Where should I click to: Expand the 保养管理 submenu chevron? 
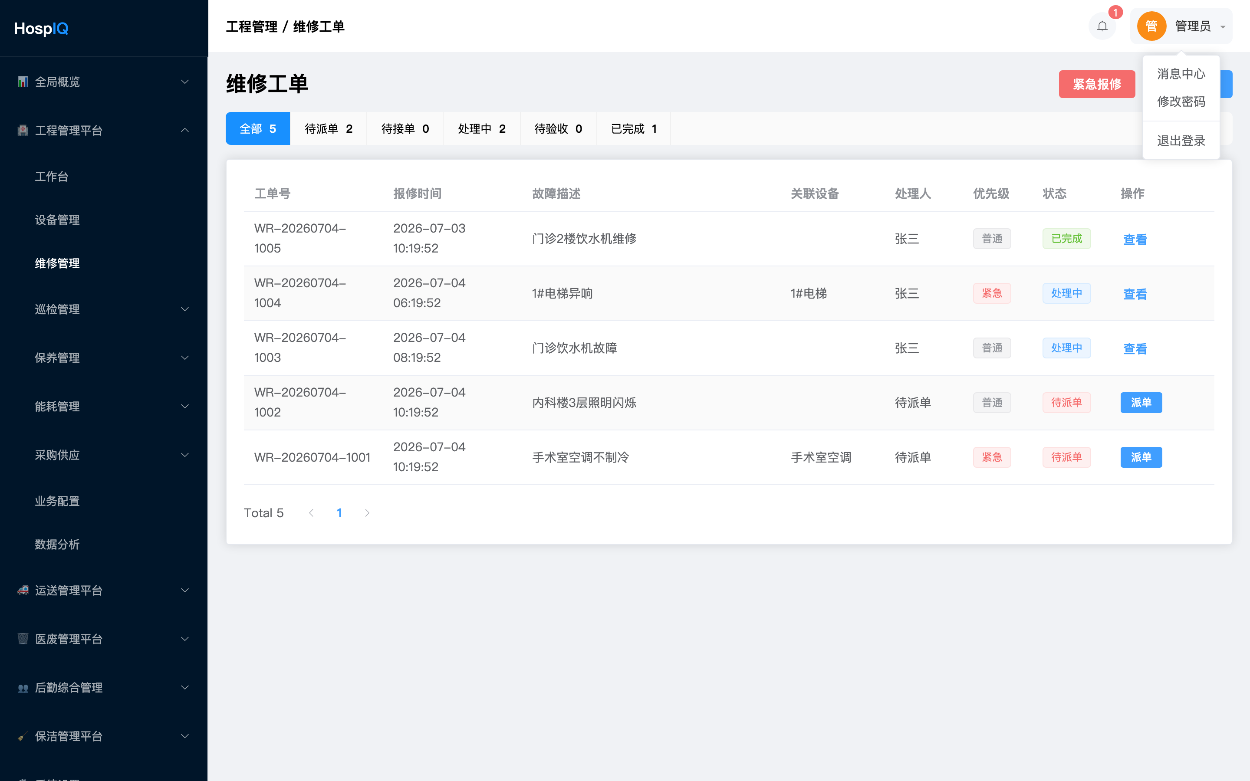[185, 358]
